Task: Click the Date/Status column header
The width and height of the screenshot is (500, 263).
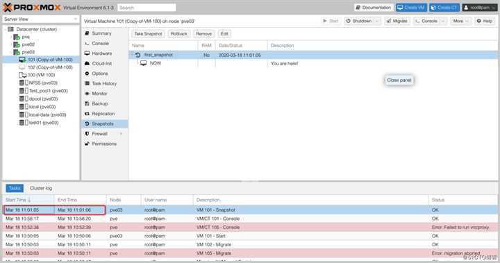Action: coord(242,46)
